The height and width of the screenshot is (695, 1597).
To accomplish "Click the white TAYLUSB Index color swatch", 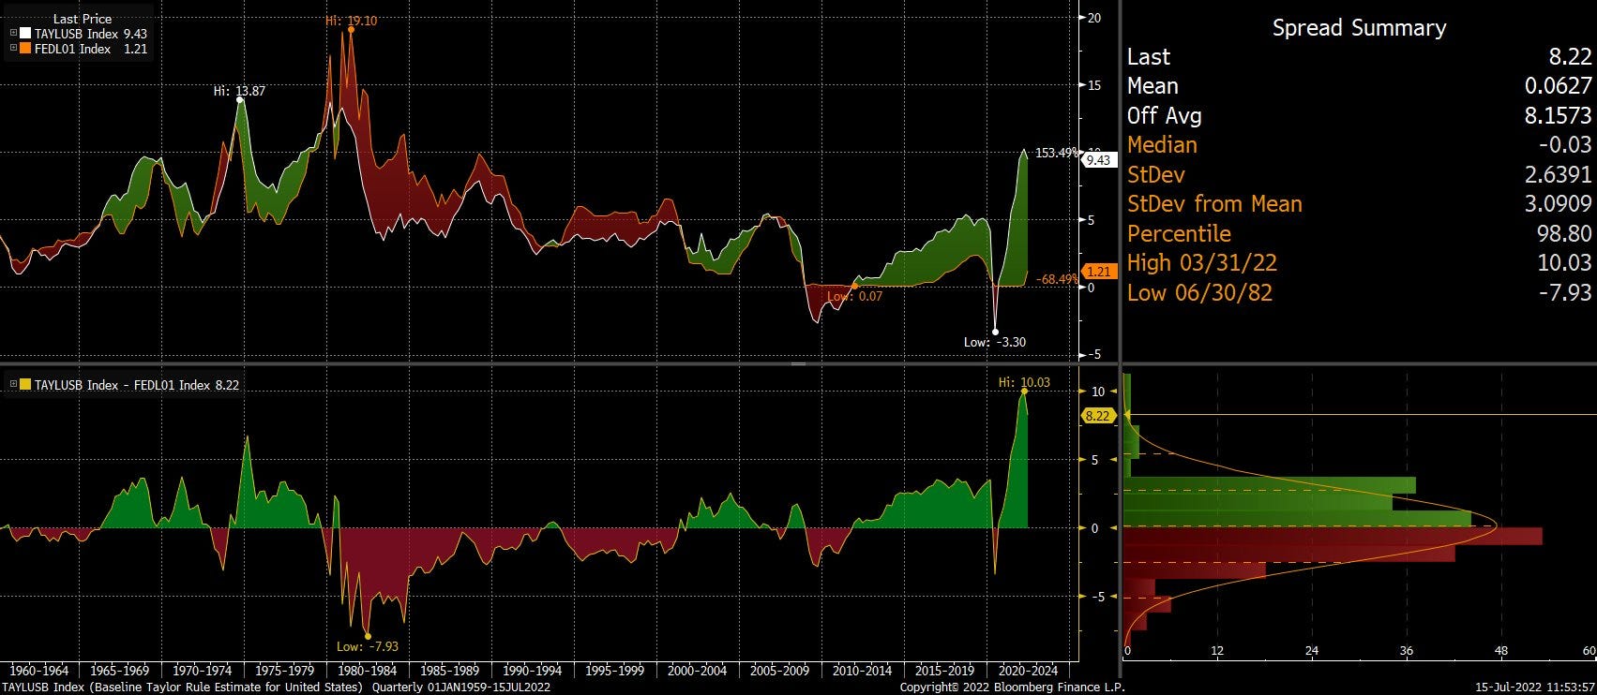I will tap(25, 34).
